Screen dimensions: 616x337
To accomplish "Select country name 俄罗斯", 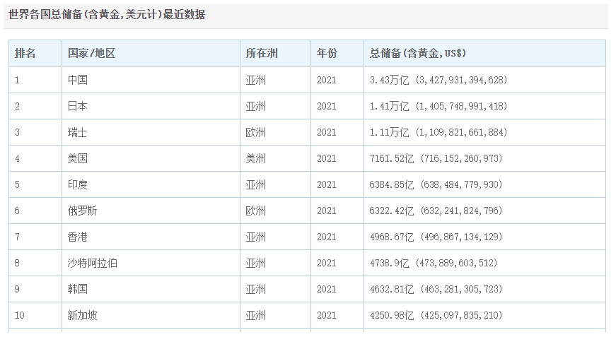I will 83,211.
